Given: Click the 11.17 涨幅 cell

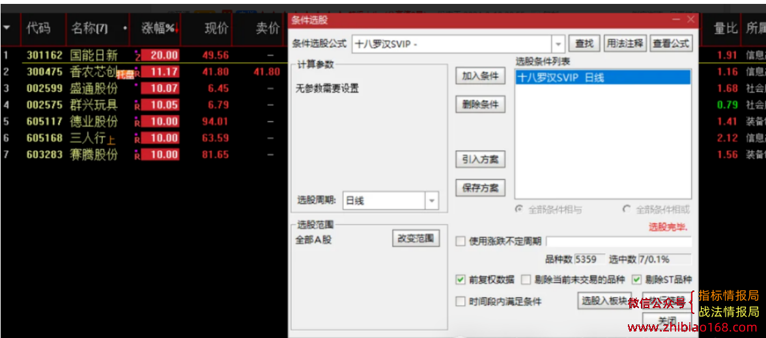Looking at the screenshot, I should [160, 71].
